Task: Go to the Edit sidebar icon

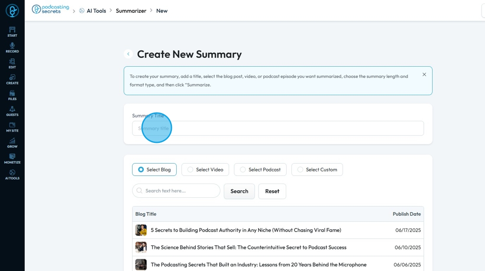Action: [x=12, y=63]
